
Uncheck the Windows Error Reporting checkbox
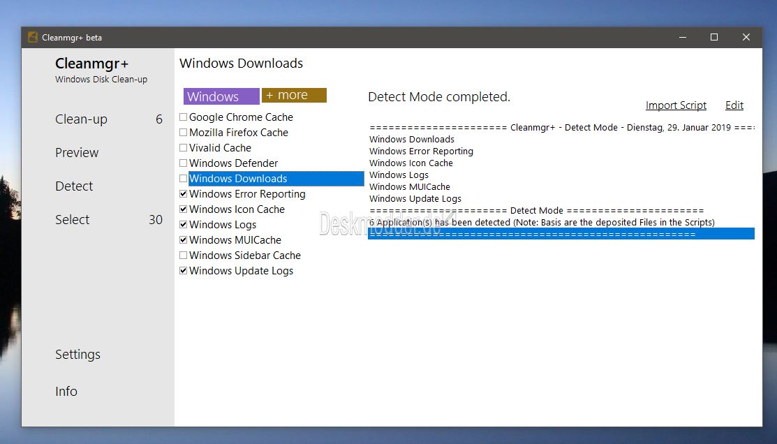click(184, 194)
